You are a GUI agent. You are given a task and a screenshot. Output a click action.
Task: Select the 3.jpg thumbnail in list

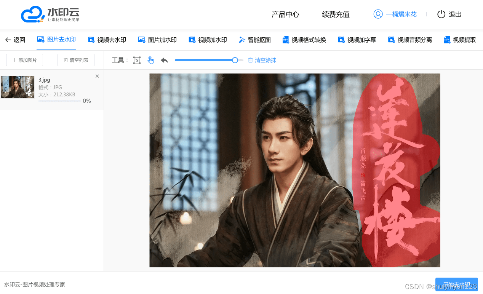(18, 87)
